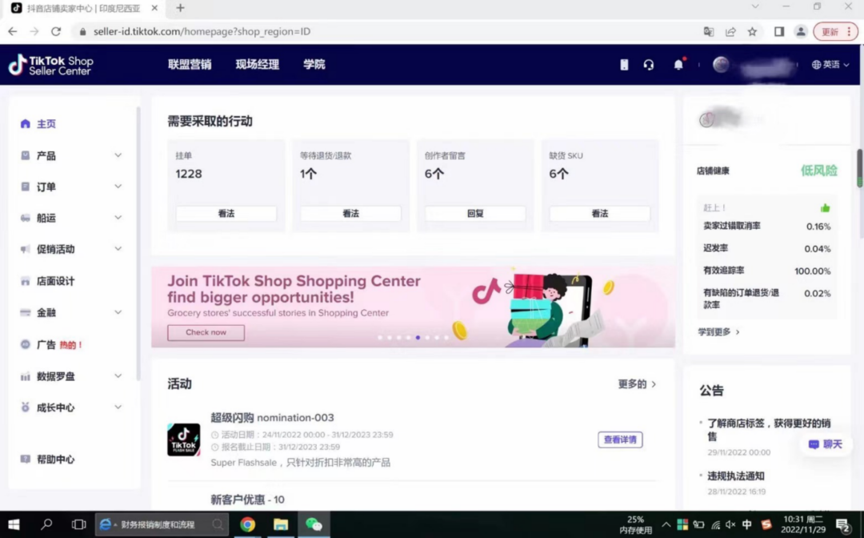Launch WeChat from the taskbar
This screenshot has width=864, height=538.
click(314, 524)
